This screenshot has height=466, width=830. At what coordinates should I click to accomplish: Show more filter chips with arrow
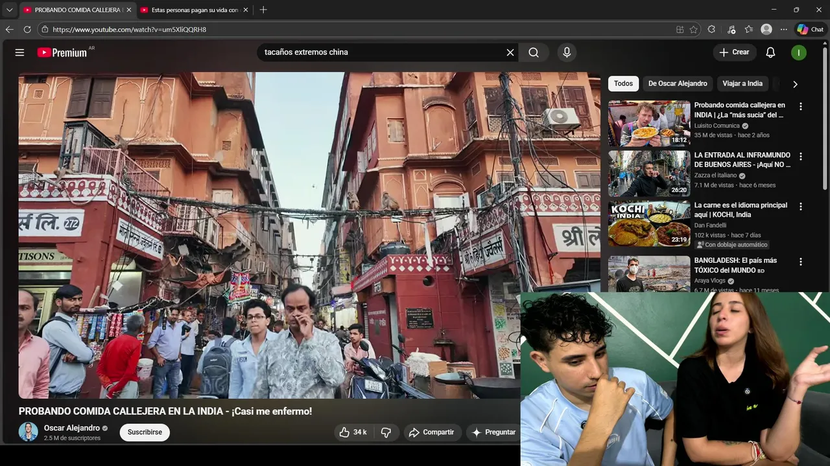tap(795, 83)
